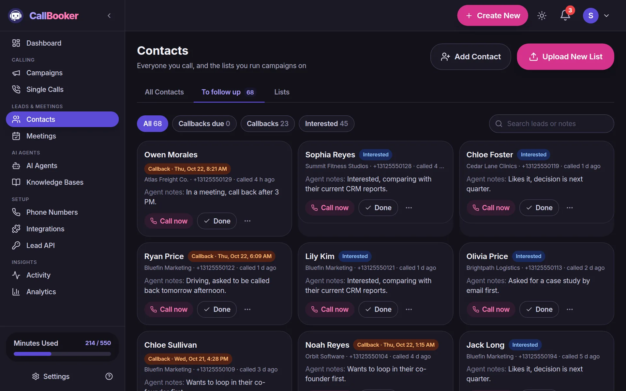The image size is (626, 391).
Task: Click the Add Contact button
Action: click(470, 57)
